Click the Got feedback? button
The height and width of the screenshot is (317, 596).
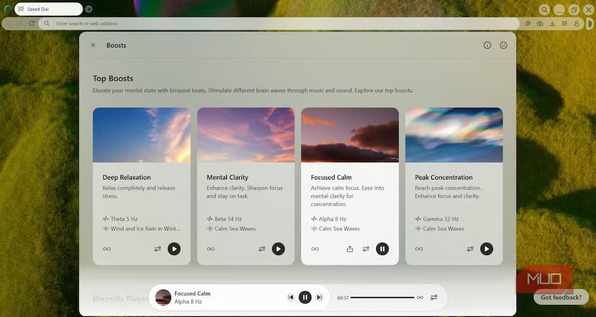coord(560,297)
